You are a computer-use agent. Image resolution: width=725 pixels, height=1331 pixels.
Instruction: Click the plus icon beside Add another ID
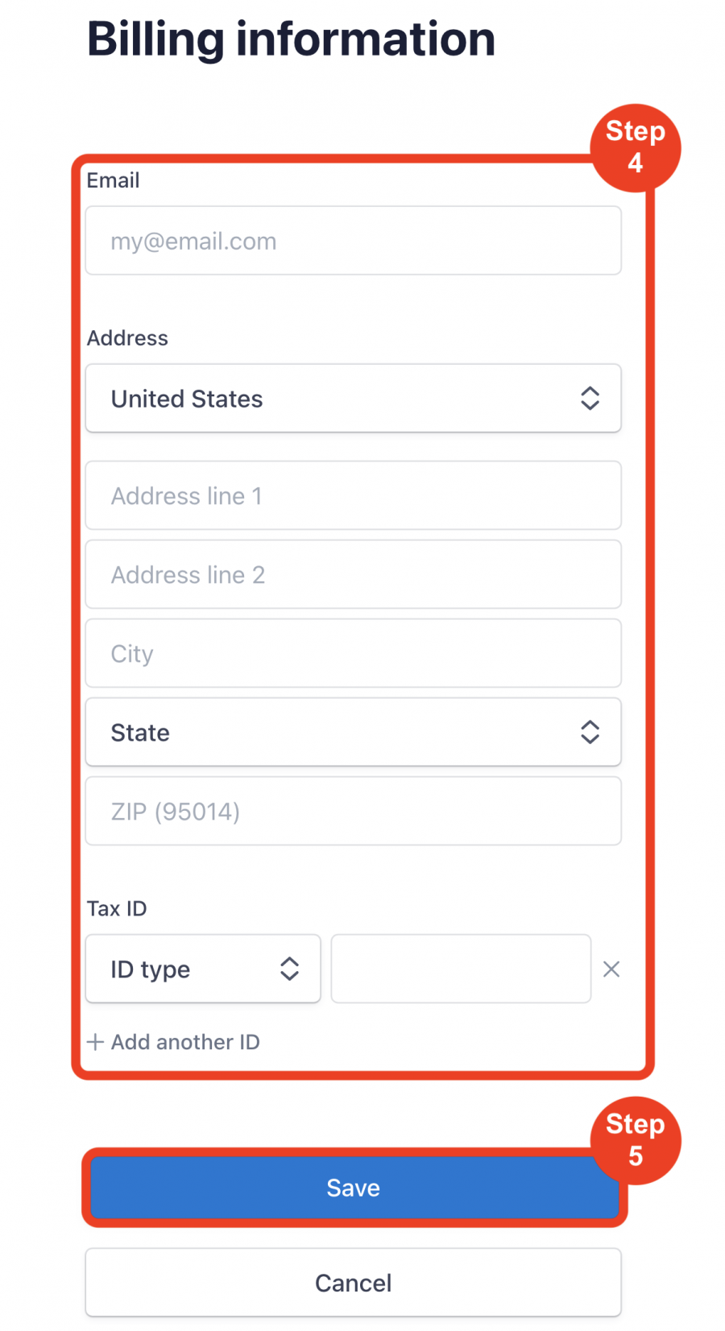point(95,1042)
